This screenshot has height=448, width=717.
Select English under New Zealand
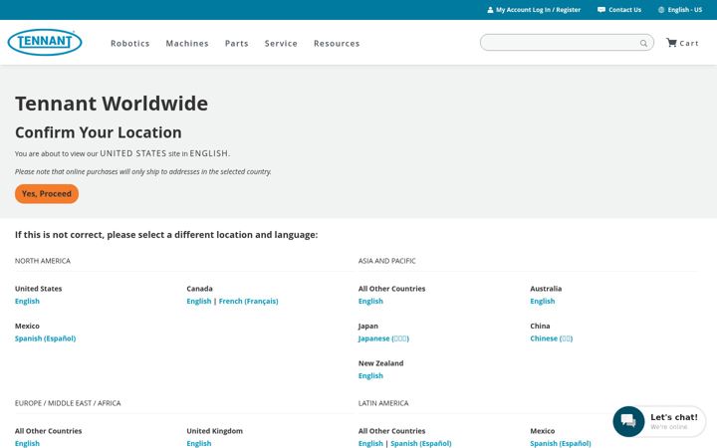[370, 375]
